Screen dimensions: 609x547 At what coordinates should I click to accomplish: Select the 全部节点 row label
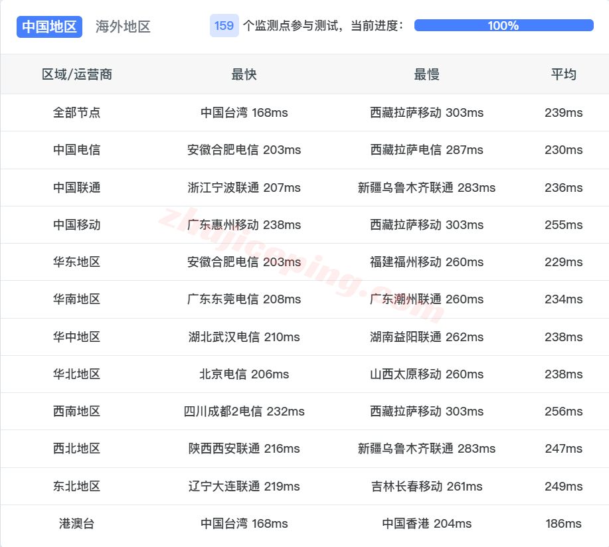coord(77,113)
